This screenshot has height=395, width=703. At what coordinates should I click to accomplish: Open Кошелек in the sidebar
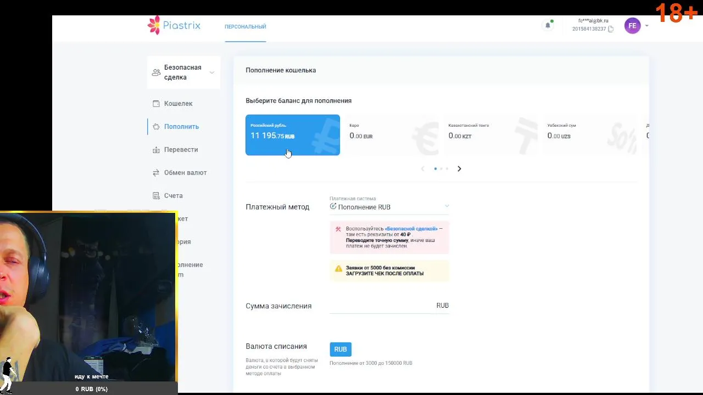click(x=178, y=104)
